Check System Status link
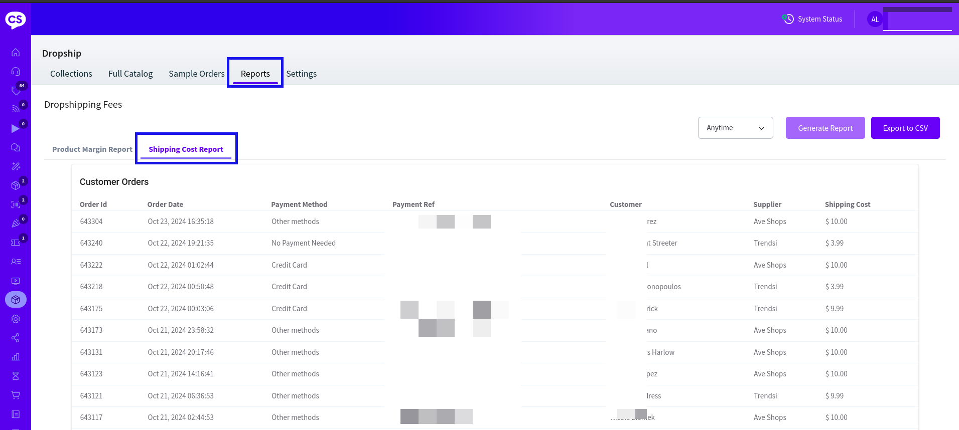Viewport: 959px width, 430px height. coord(812,19)
